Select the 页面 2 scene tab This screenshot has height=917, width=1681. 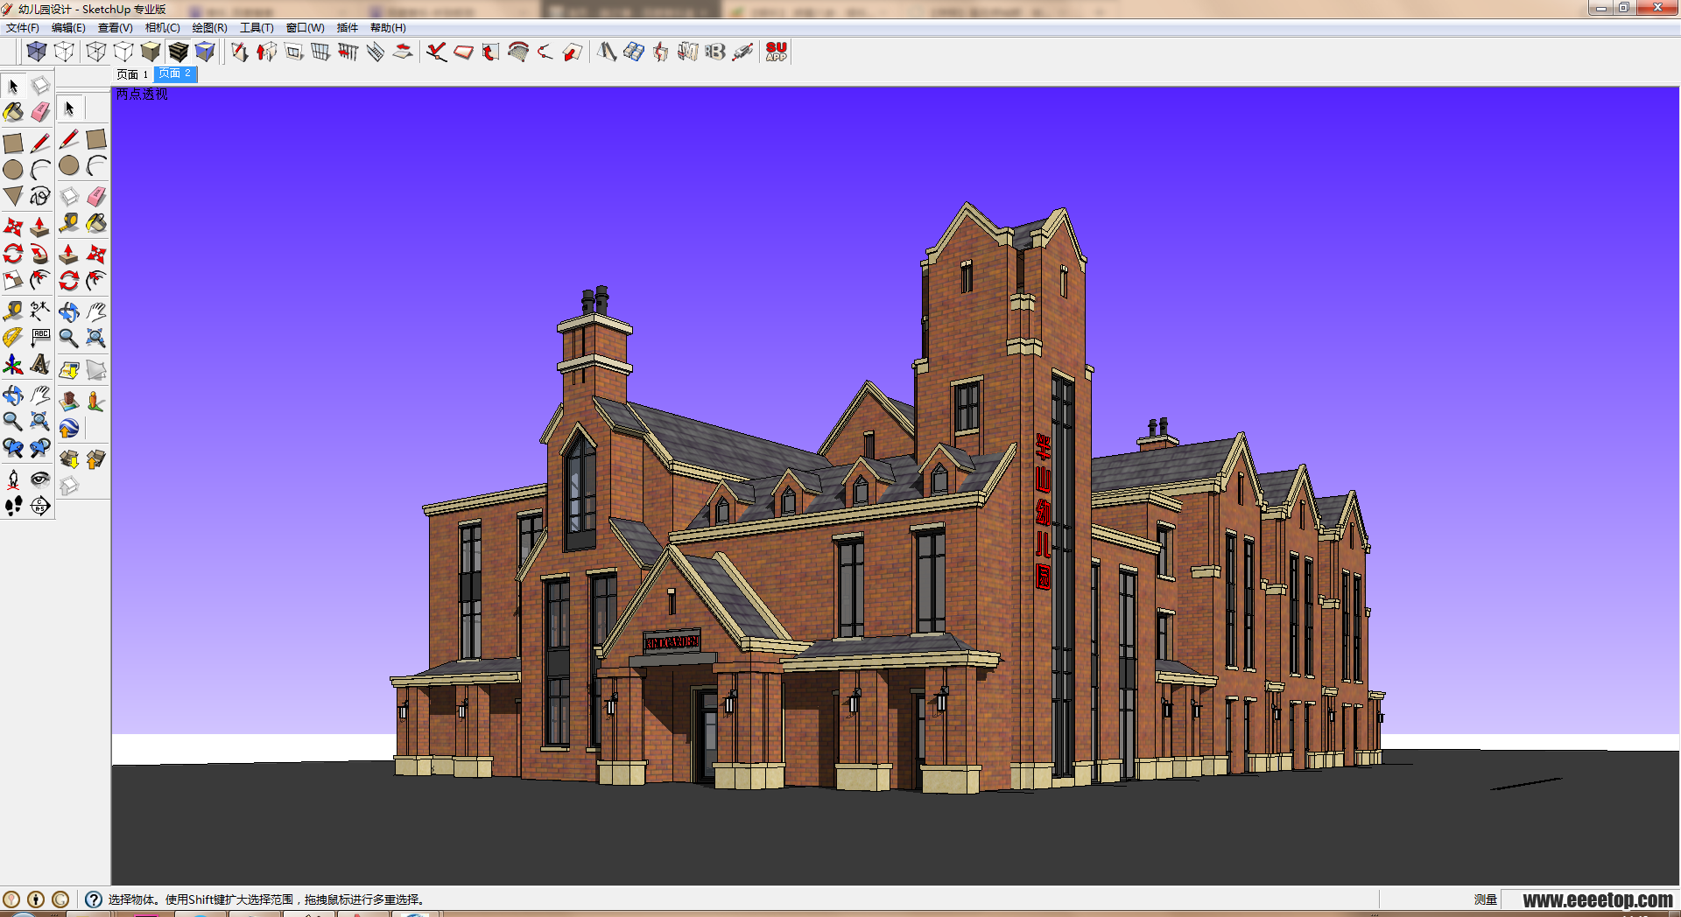pyautogui.click(x=175, y=74)
